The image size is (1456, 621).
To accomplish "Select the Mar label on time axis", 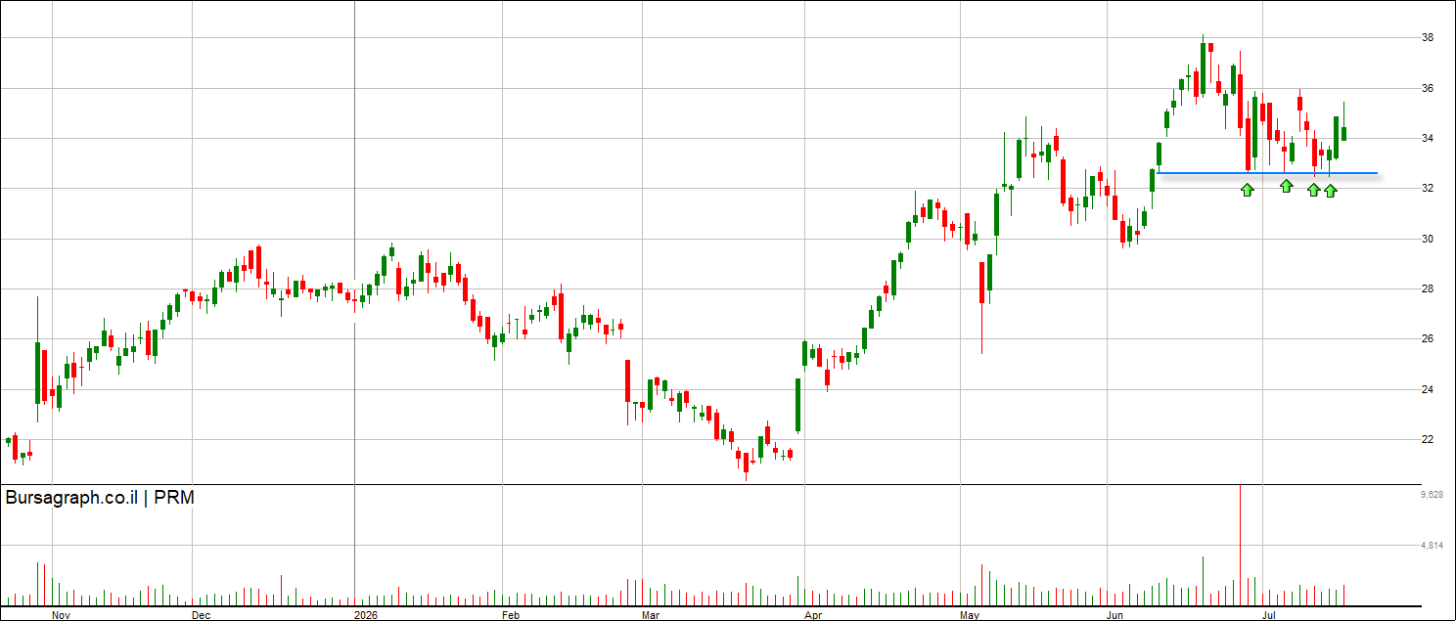I will click(650, 615).
